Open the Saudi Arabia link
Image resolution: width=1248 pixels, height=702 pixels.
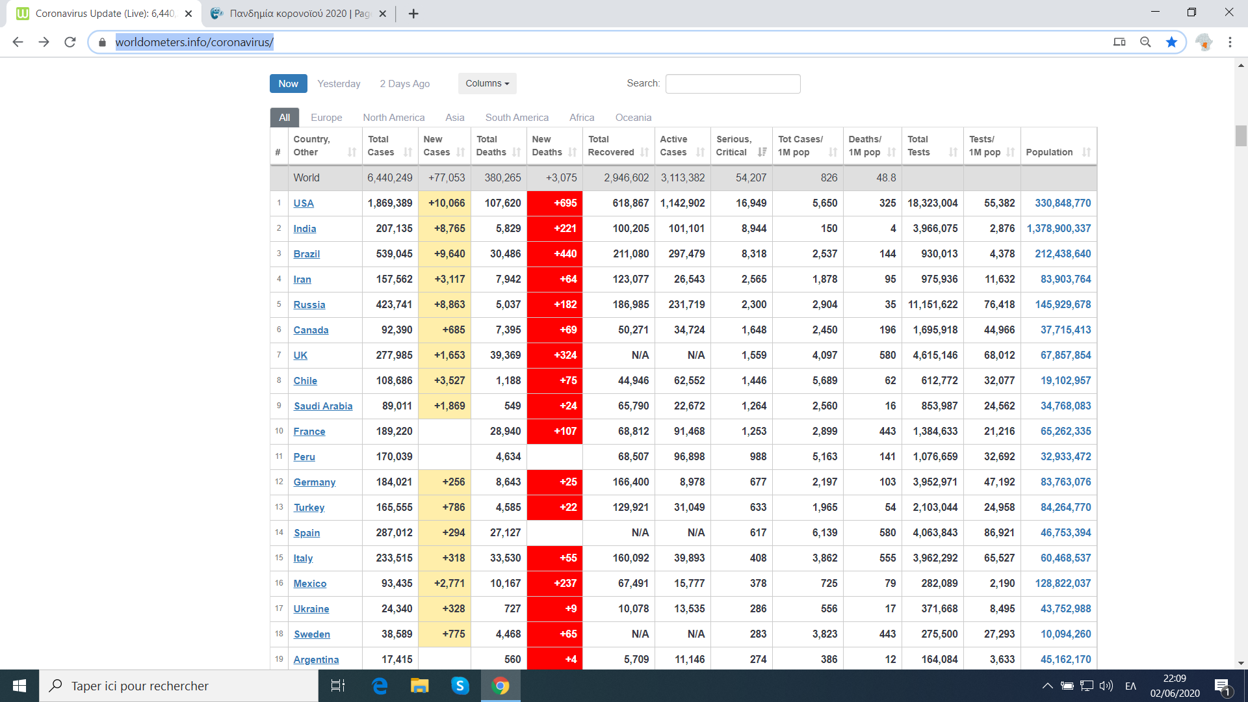[323, 406]
